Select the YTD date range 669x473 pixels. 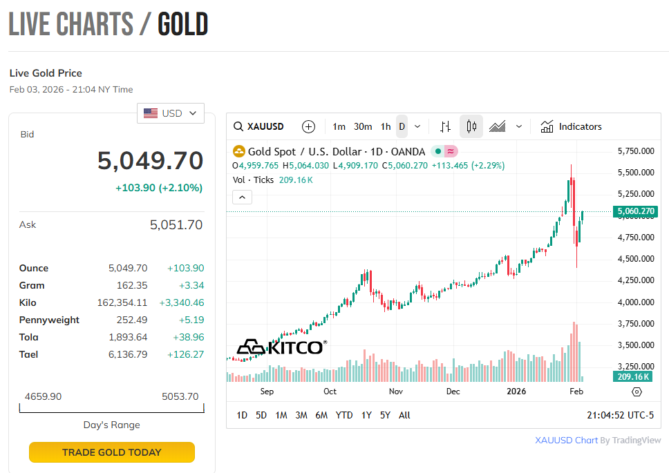(344, 415)
